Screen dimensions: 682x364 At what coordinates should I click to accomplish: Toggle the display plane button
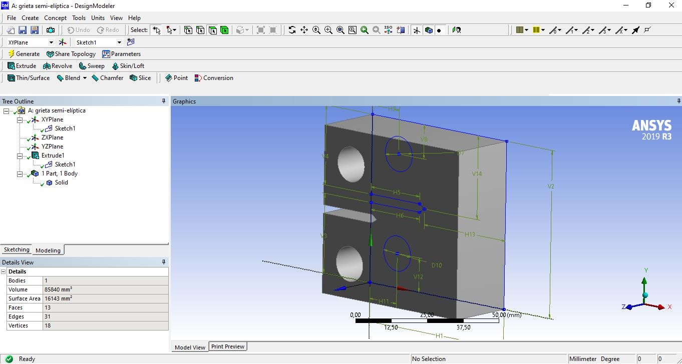click(x=417, y=30)
